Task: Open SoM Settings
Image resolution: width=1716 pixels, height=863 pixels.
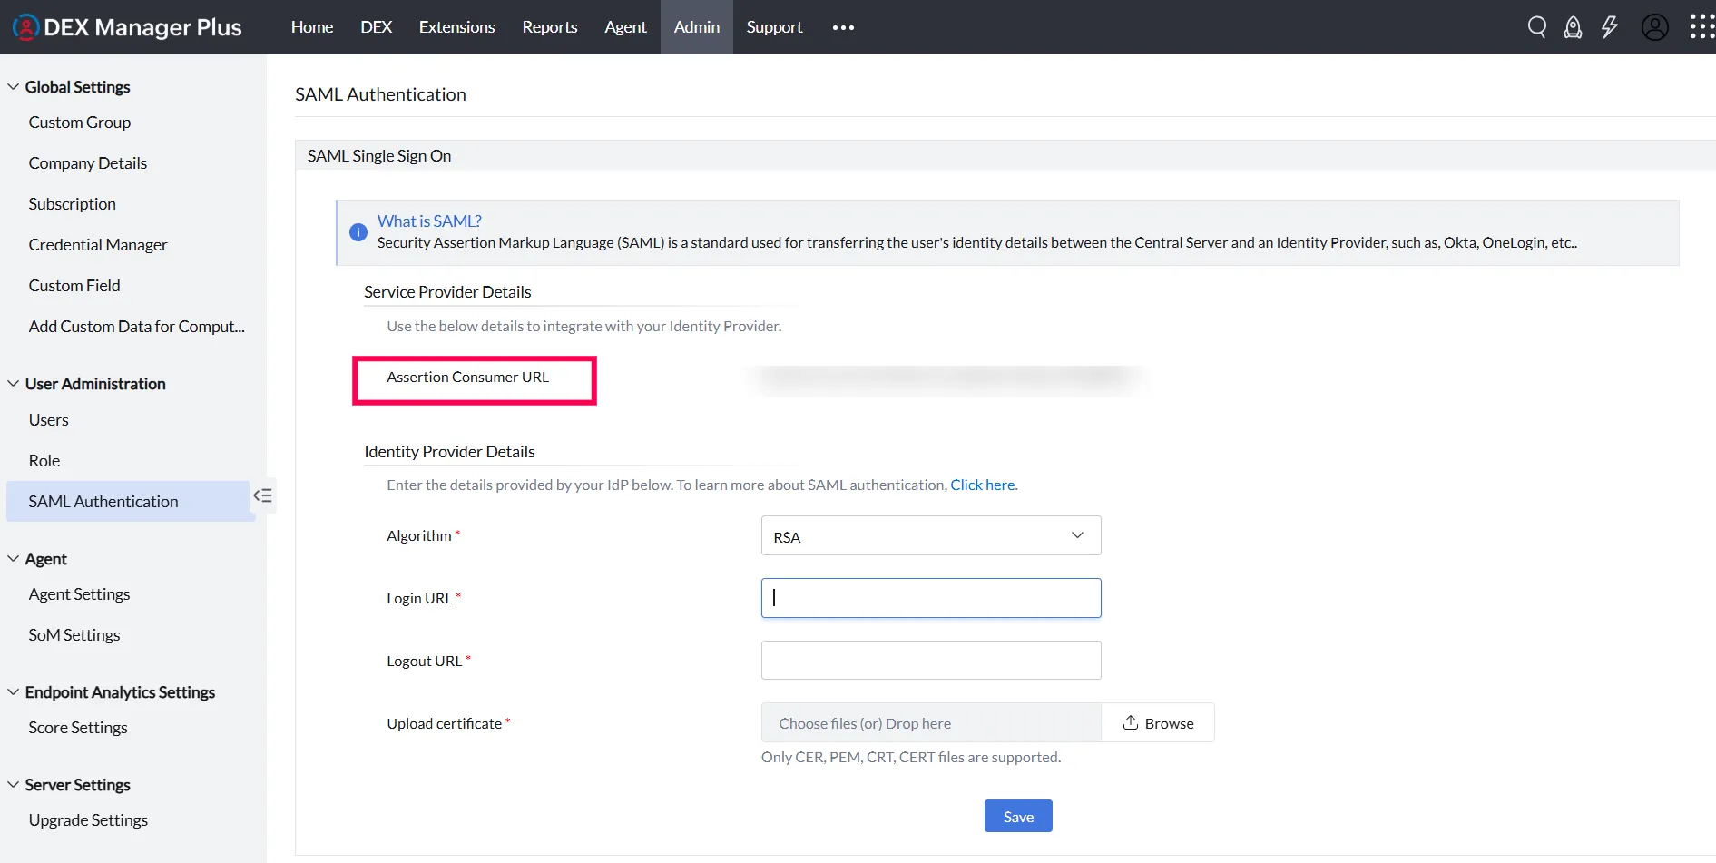Action: [x=74, y=635]
